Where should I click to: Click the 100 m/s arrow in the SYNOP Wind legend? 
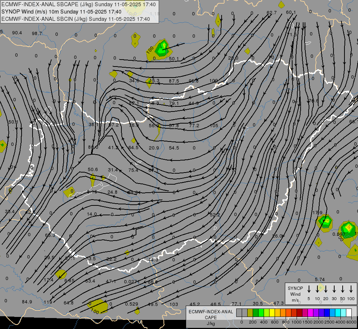click(x=351, y=289)
